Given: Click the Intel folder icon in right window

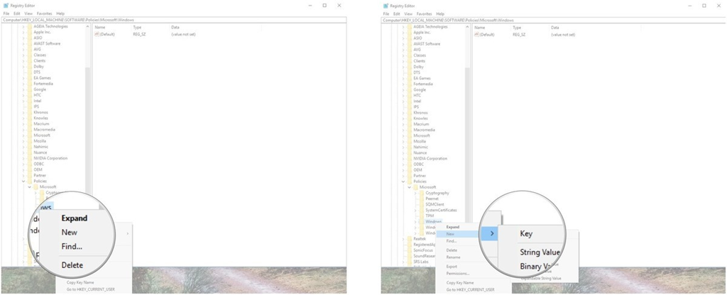Looking at the screenshot, I should [410, 101].
